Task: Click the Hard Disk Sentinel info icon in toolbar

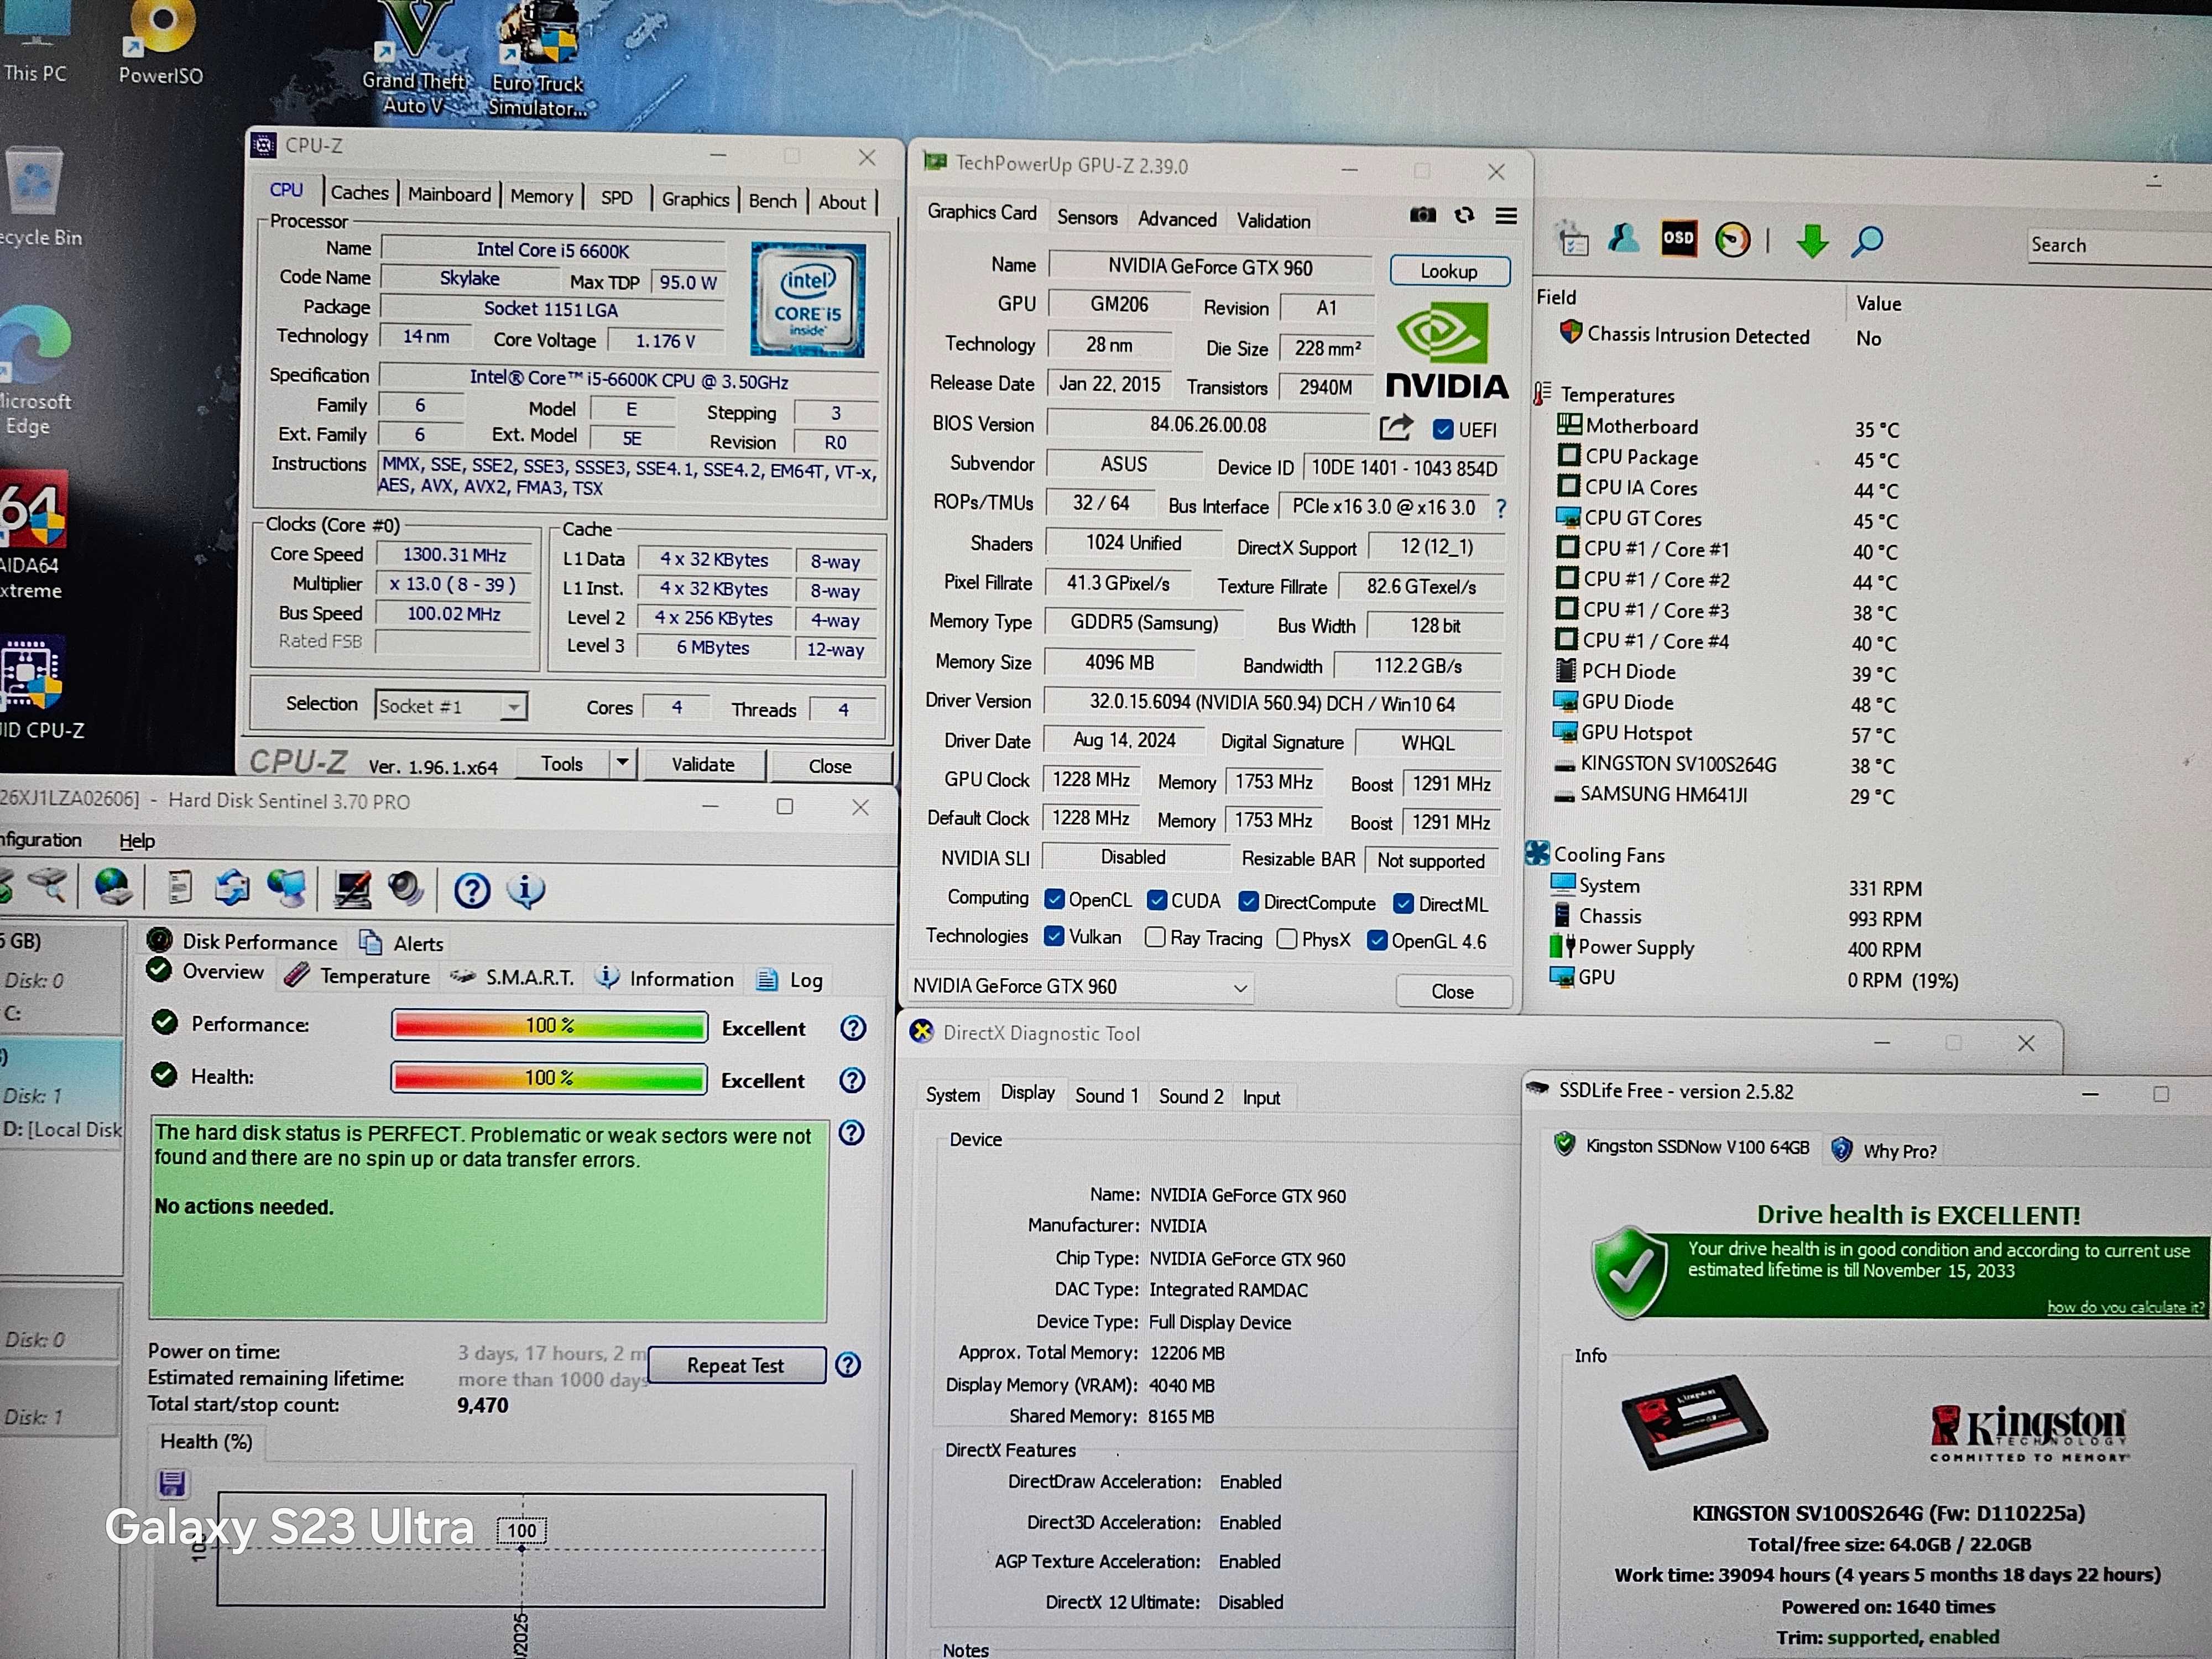Action: [526, 890]
